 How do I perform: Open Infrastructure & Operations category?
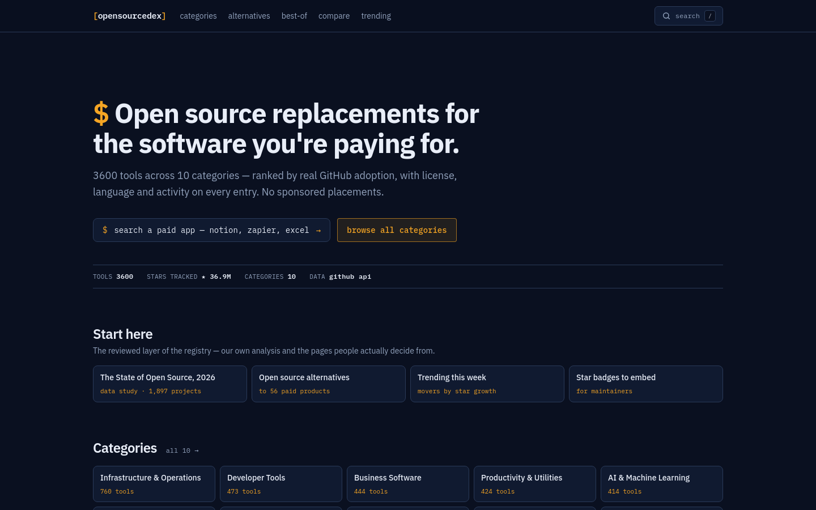(x=154, y=484)
